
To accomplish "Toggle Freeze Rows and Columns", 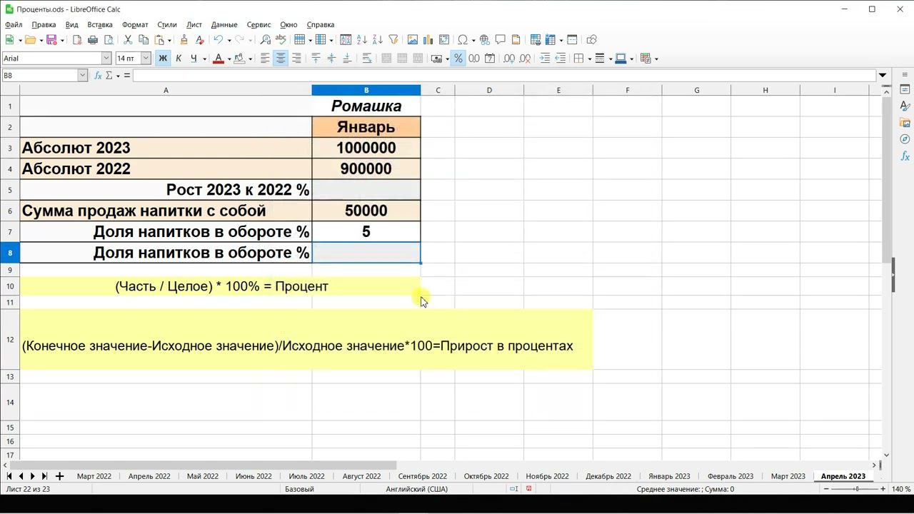I will tap(551, 40).
